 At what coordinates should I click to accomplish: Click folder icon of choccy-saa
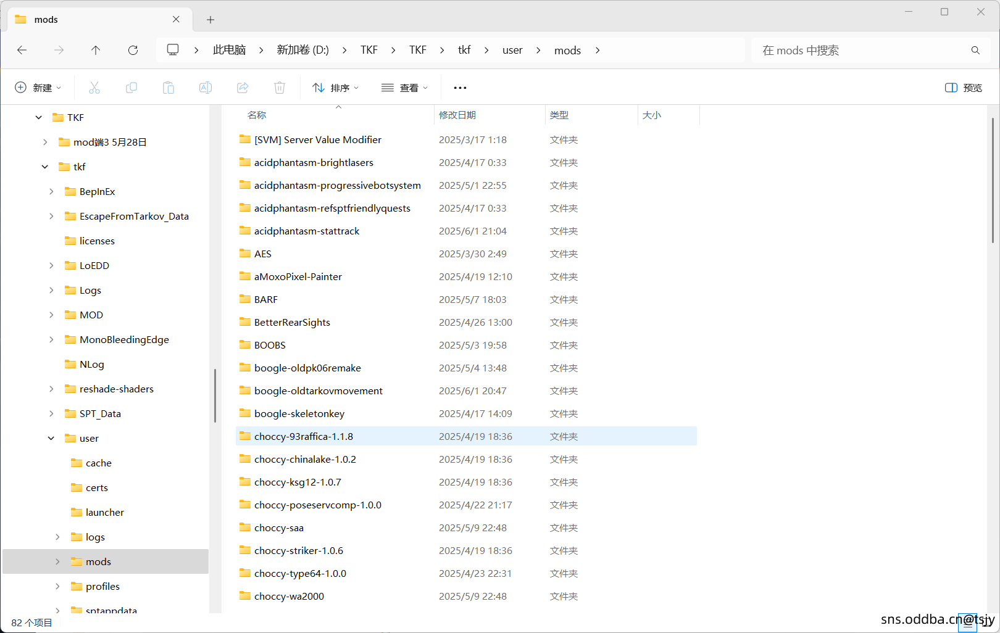coord(245,527)
